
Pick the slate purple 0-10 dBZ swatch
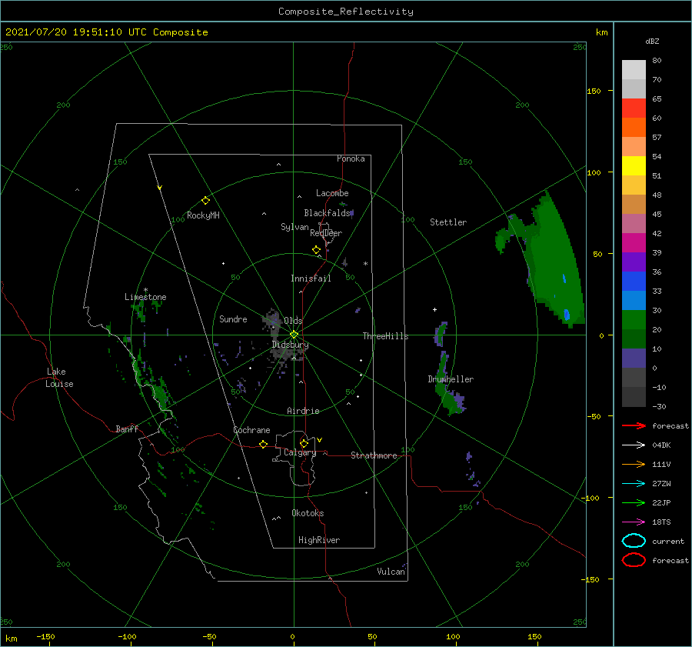click(634, 359)
